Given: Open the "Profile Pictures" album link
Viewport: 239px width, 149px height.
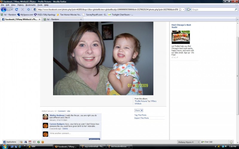Looking at the screenshot, I should click(x=141, y=101).
